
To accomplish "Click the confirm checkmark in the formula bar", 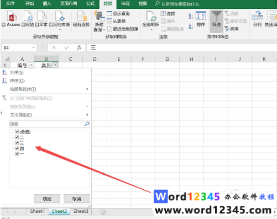I will click(66, 48).
